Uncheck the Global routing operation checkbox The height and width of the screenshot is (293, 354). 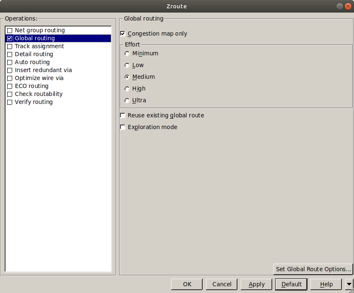point(10,38)
